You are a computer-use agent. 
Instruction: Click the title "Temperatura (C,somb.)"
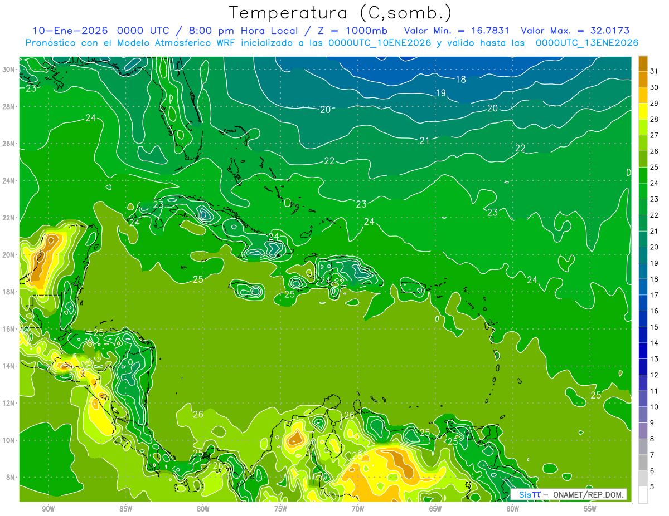coord(341,13)
